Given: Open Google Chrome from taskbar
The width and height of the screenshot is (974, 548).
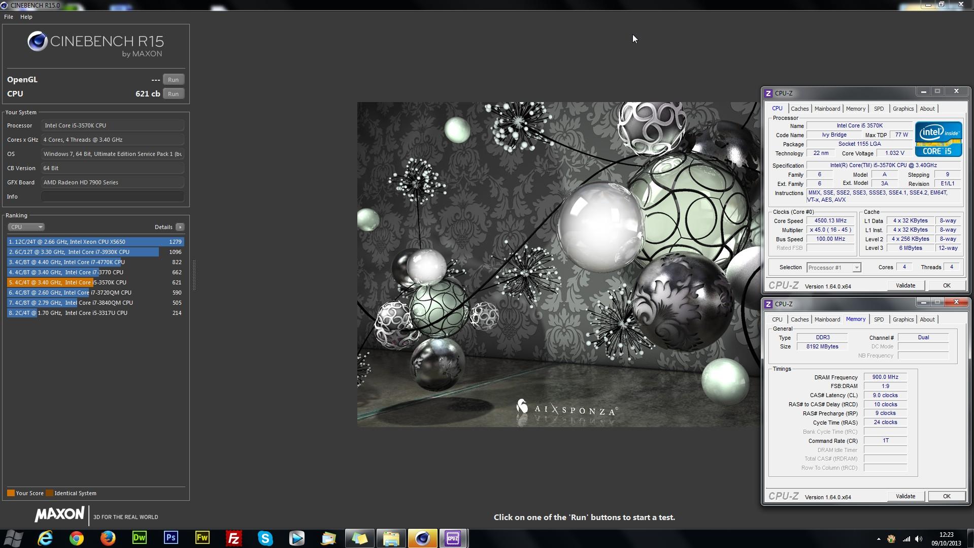Looking at the screenshot, I should click(x=77, y=538).
